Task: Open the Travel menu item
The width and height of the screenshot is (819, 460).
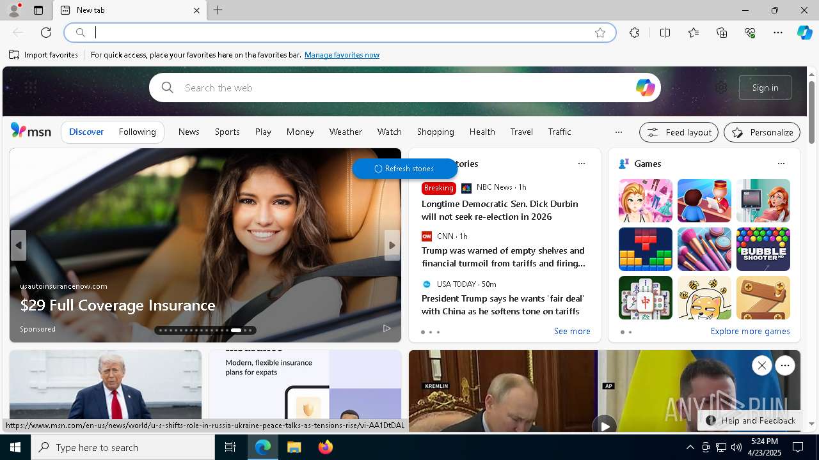Action: tap(521, 132)
